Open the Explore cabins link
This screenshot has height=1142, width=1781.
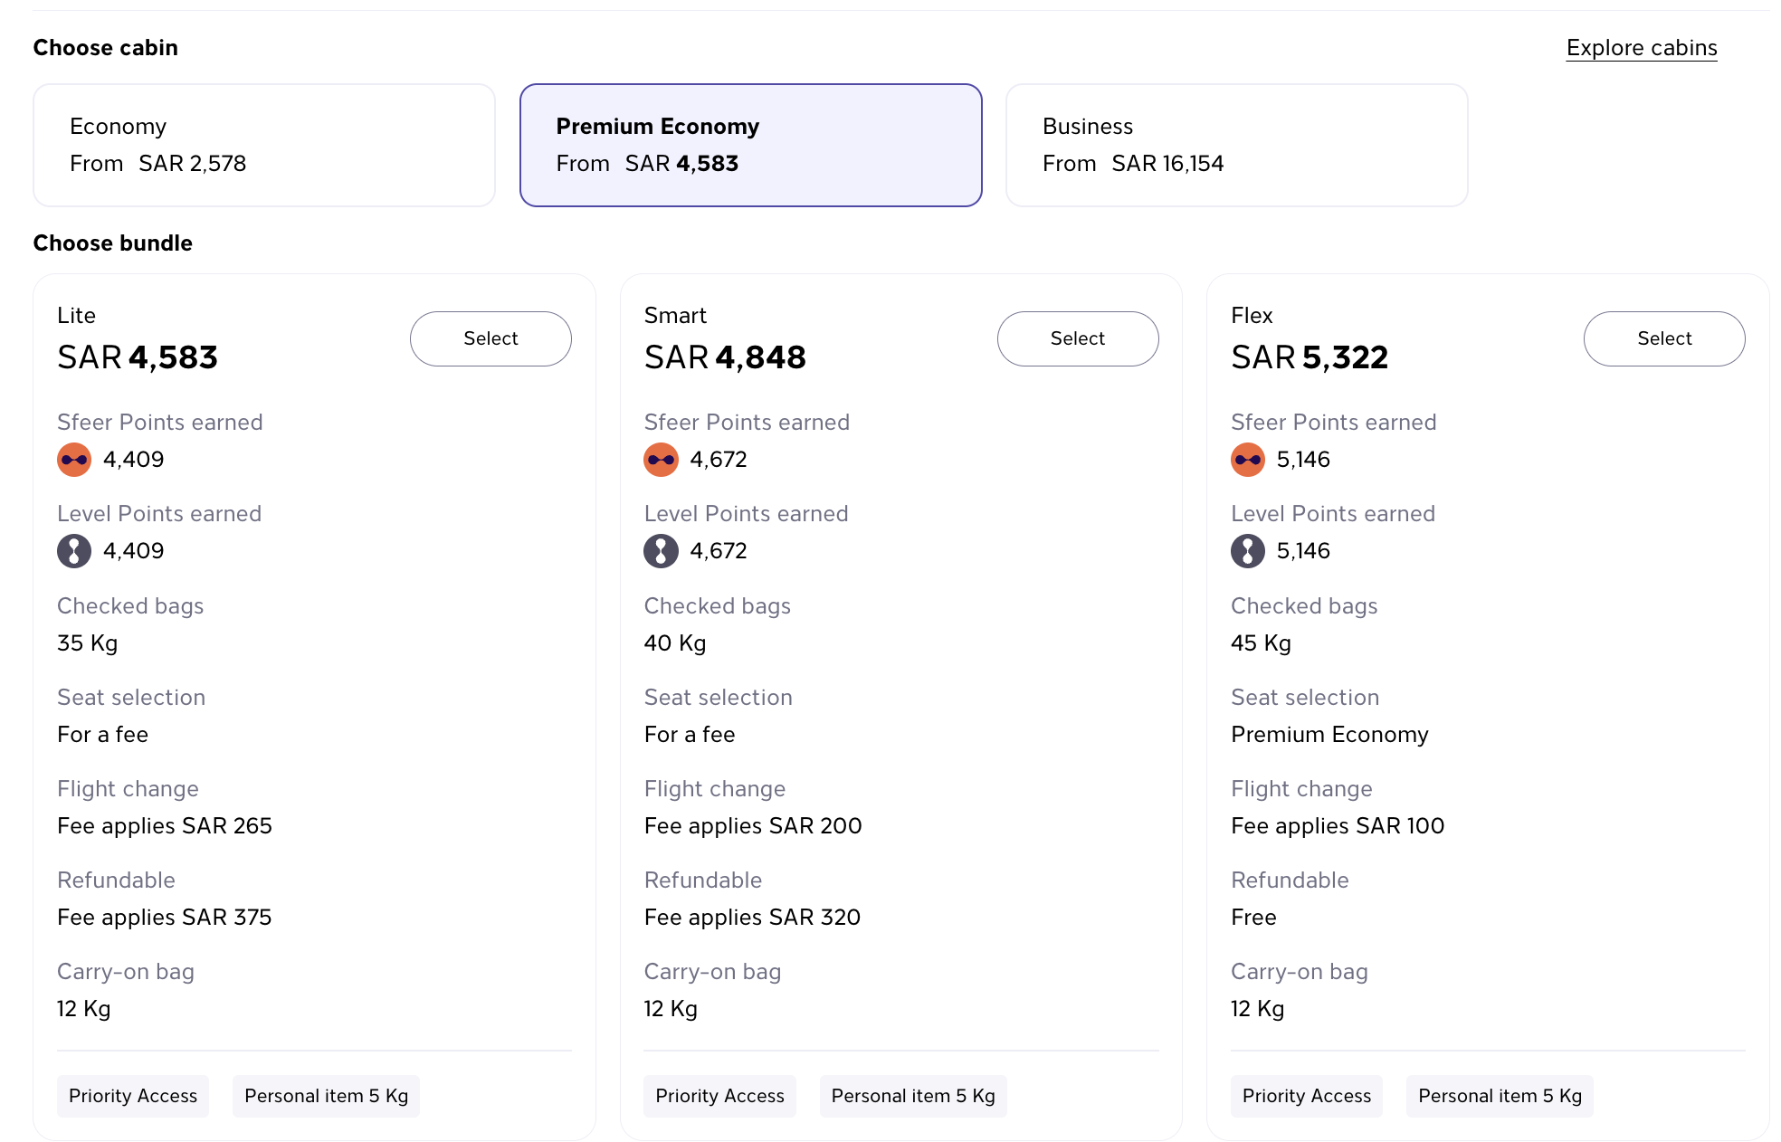1642,48
